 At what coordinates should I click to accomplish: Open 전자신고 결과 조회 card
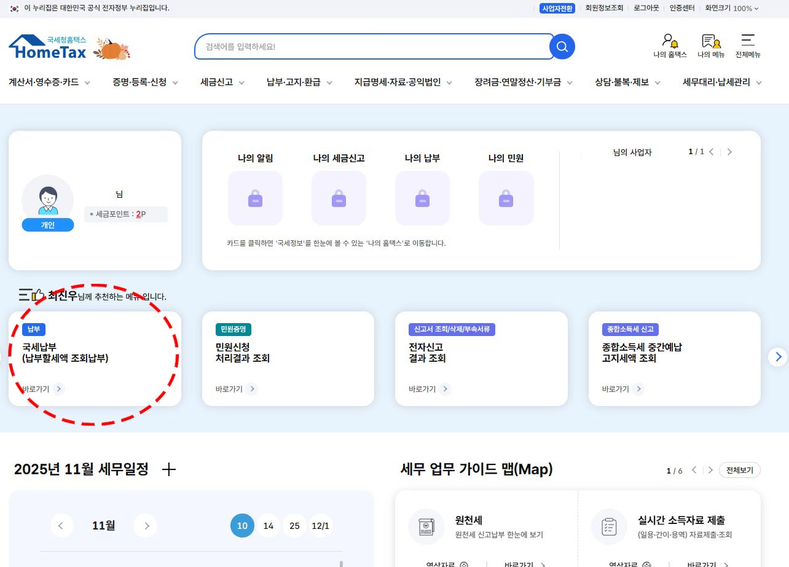point(481,359)
